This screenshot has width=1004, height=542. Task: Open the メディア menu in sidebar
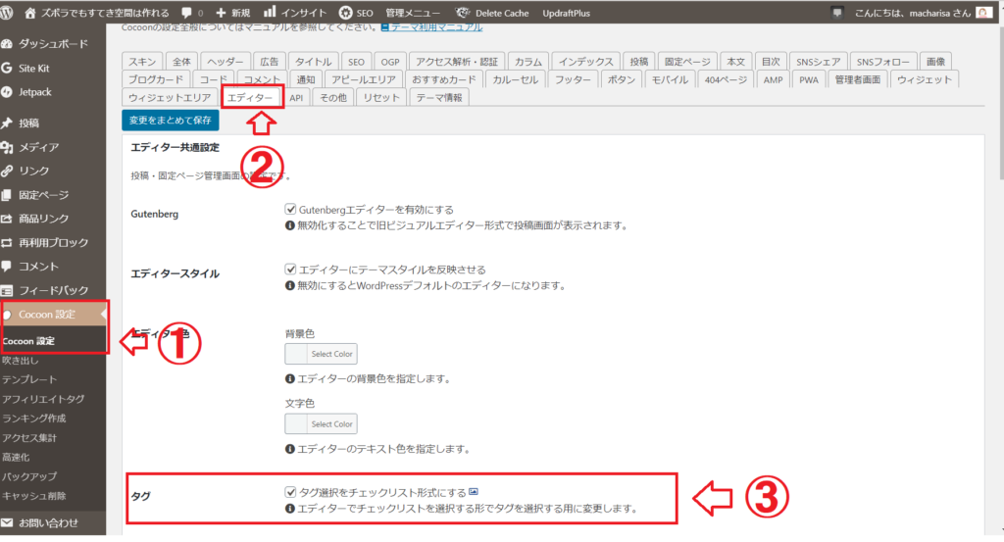39,147
